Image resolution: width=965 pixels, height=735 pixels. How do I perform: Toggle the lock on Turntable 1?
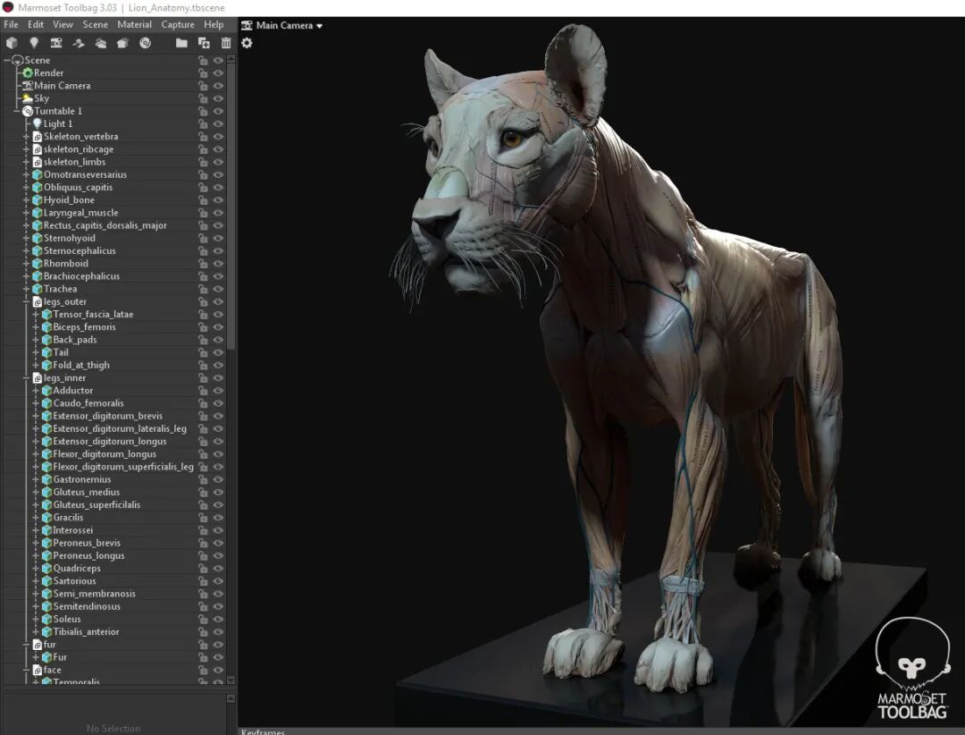click(203, 111)
